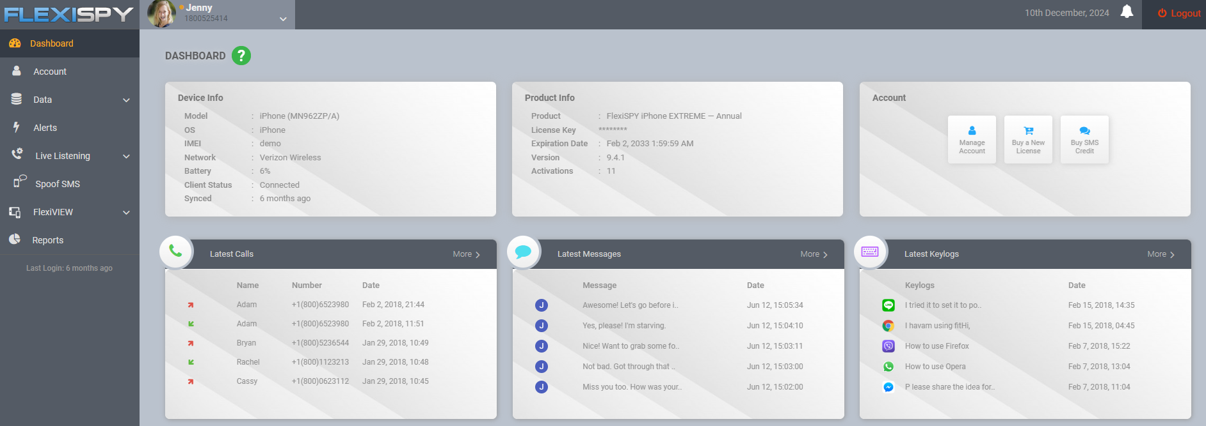Click the keyboard icon in Latest Keylogs
The height and width of the screenshot is (426, 1206).
click(x=870, y=252)
